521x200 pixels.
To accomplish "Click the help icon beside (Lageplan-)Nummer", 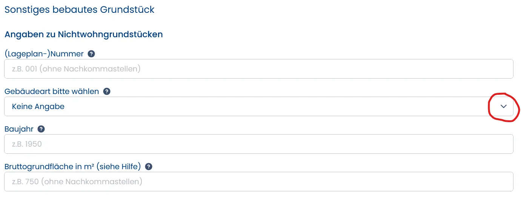I will (91, 54).
